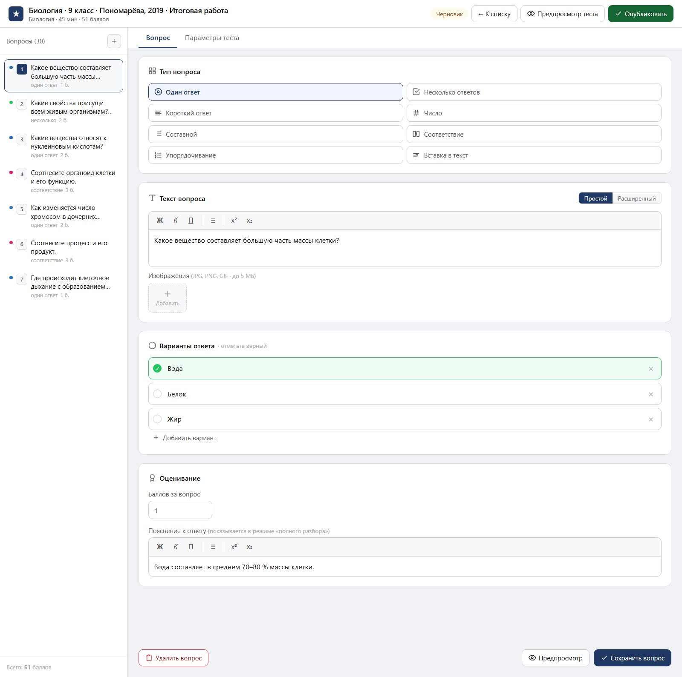The width and height of the screenshot is (682, 677).
Task: Open the Параметры теста tab
Action: 212,38
